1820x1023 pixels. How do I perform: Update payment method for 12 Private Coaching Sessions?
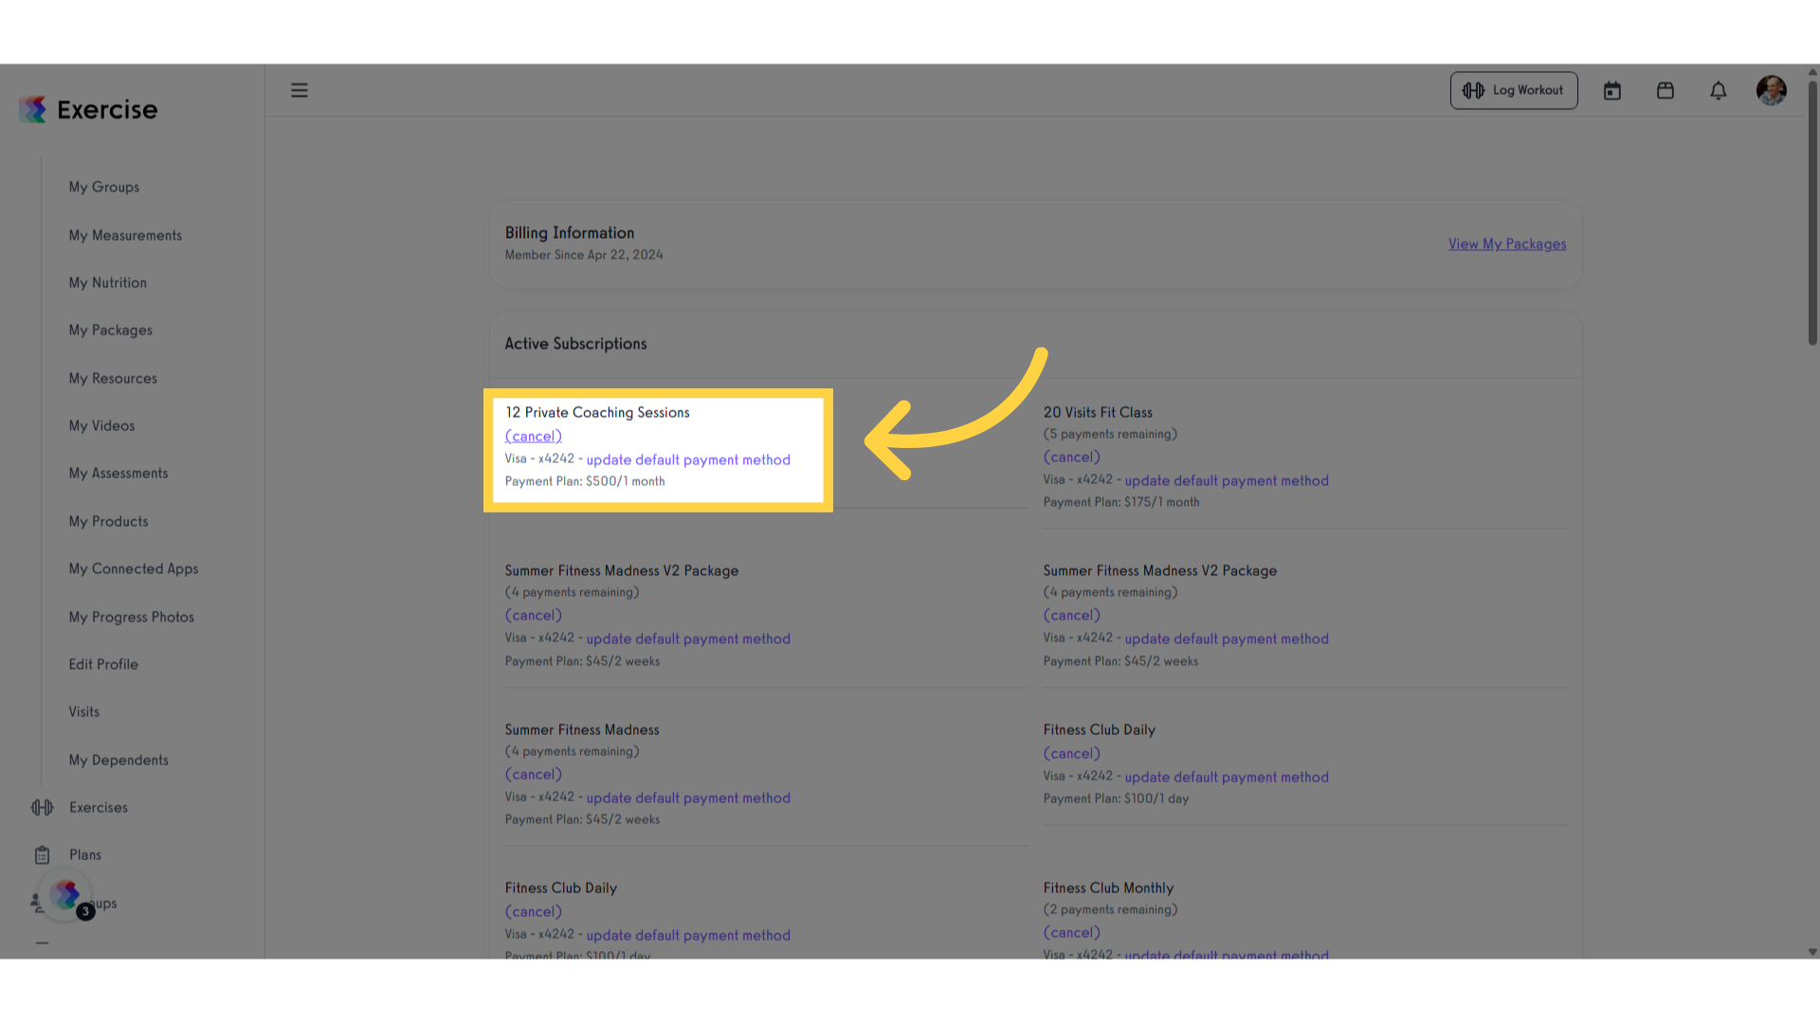click(x=688, y=459)
